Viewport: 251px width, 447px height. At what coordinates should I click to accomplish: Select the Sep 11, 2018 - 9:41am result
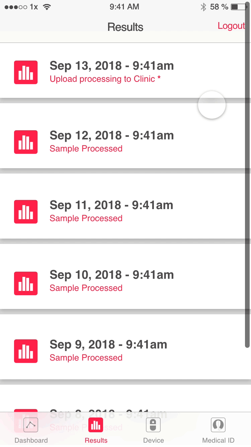pyautogui.click(x=111, y=205)
